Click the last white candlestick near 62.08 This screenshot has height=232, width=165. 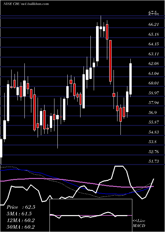tap(131, 79)
